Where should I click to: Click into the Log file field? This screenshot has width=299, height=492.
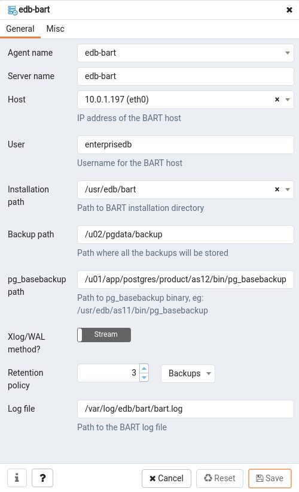point(185,409)
